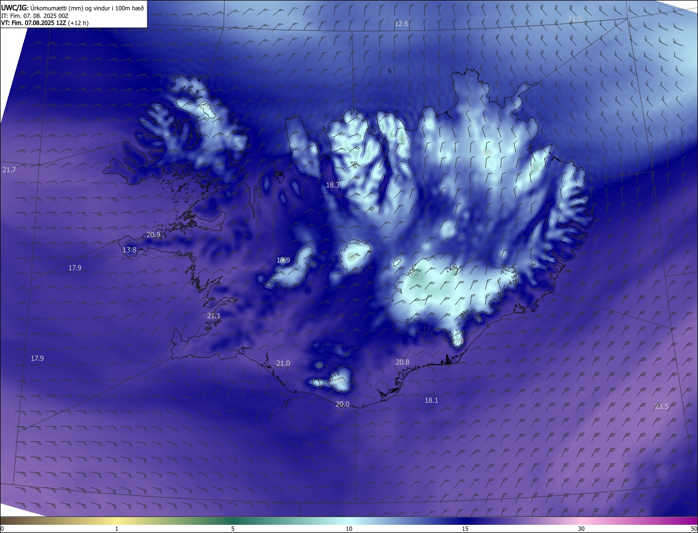Click the 18.1 value on the map
Image resolution: width=698 pixels, height=533 pixels.
point(431,400)
